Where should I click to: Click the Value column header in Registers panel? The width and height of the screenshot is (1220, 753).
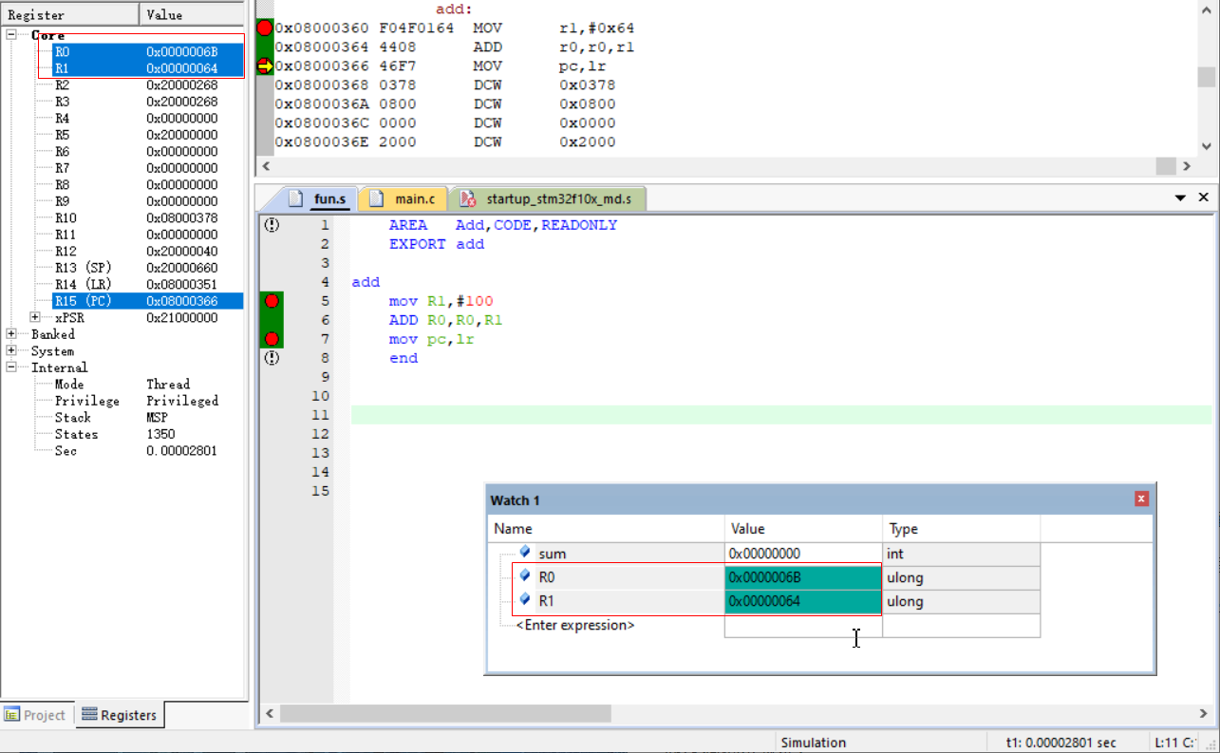(x=192, y=15)
